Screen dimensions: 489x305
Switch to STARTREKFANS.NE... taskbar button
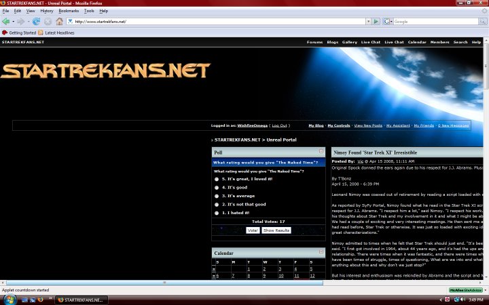click(x=81, y=300)
